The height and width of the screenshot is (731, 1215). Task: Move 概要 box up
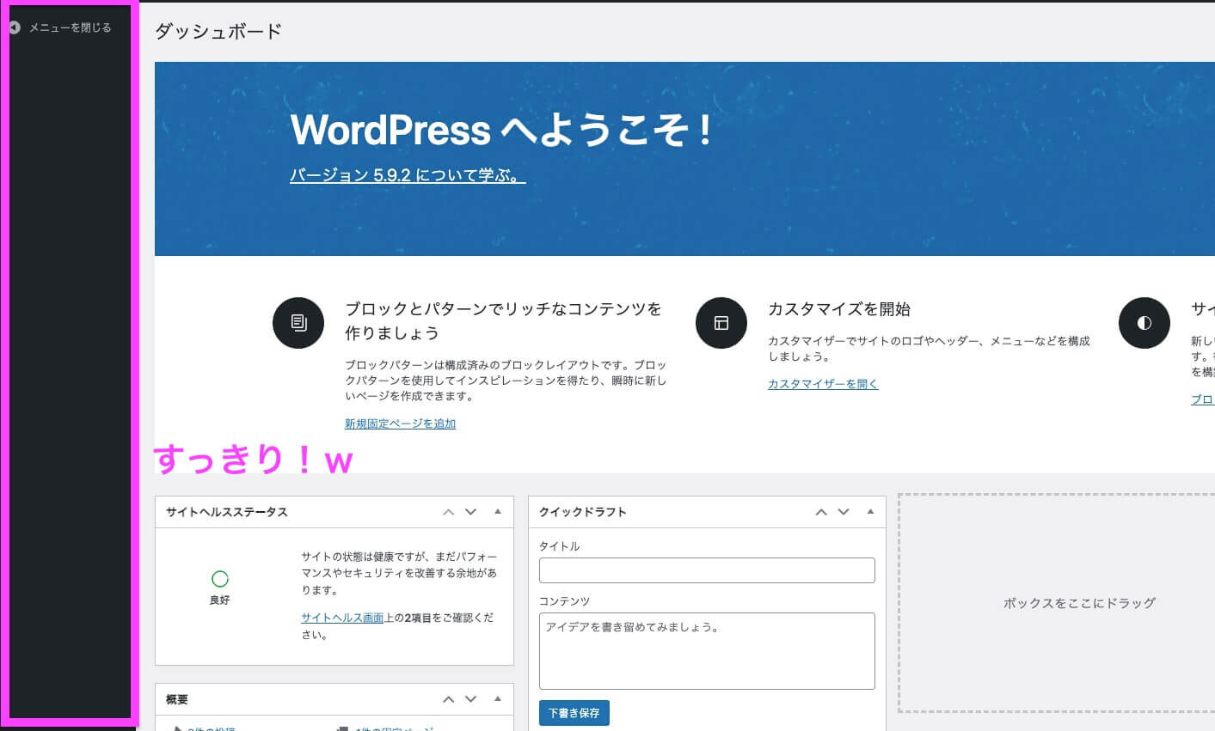(448, 699)
